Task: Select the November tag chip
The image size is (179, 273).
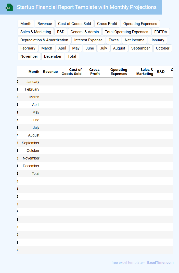Action: click(29, 56)
